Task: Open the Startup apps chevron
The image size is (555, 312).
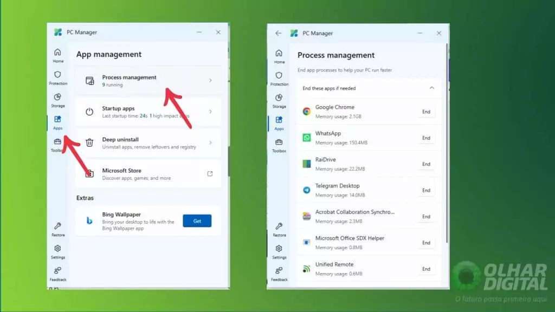Action: [210, 112]
